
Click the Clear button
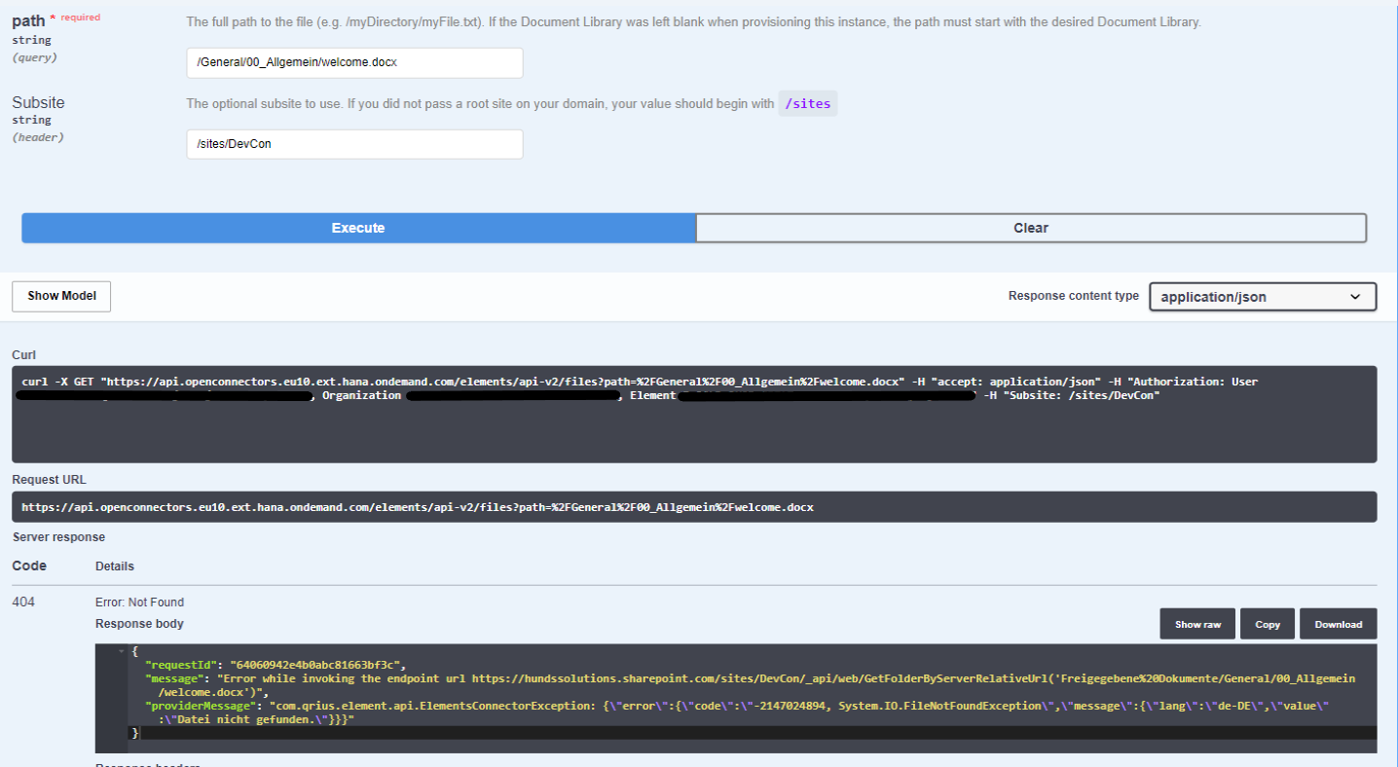tap(1030, 228)
